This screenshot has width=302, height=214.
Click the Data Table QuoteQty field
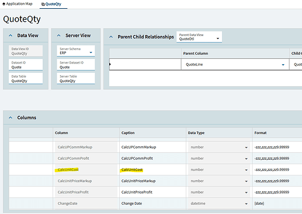coord(26,79)
